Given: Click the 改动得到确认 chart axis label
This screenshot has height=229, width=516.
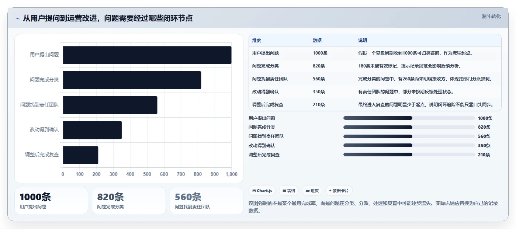Looking at the screenshot, I should [44, 130].
